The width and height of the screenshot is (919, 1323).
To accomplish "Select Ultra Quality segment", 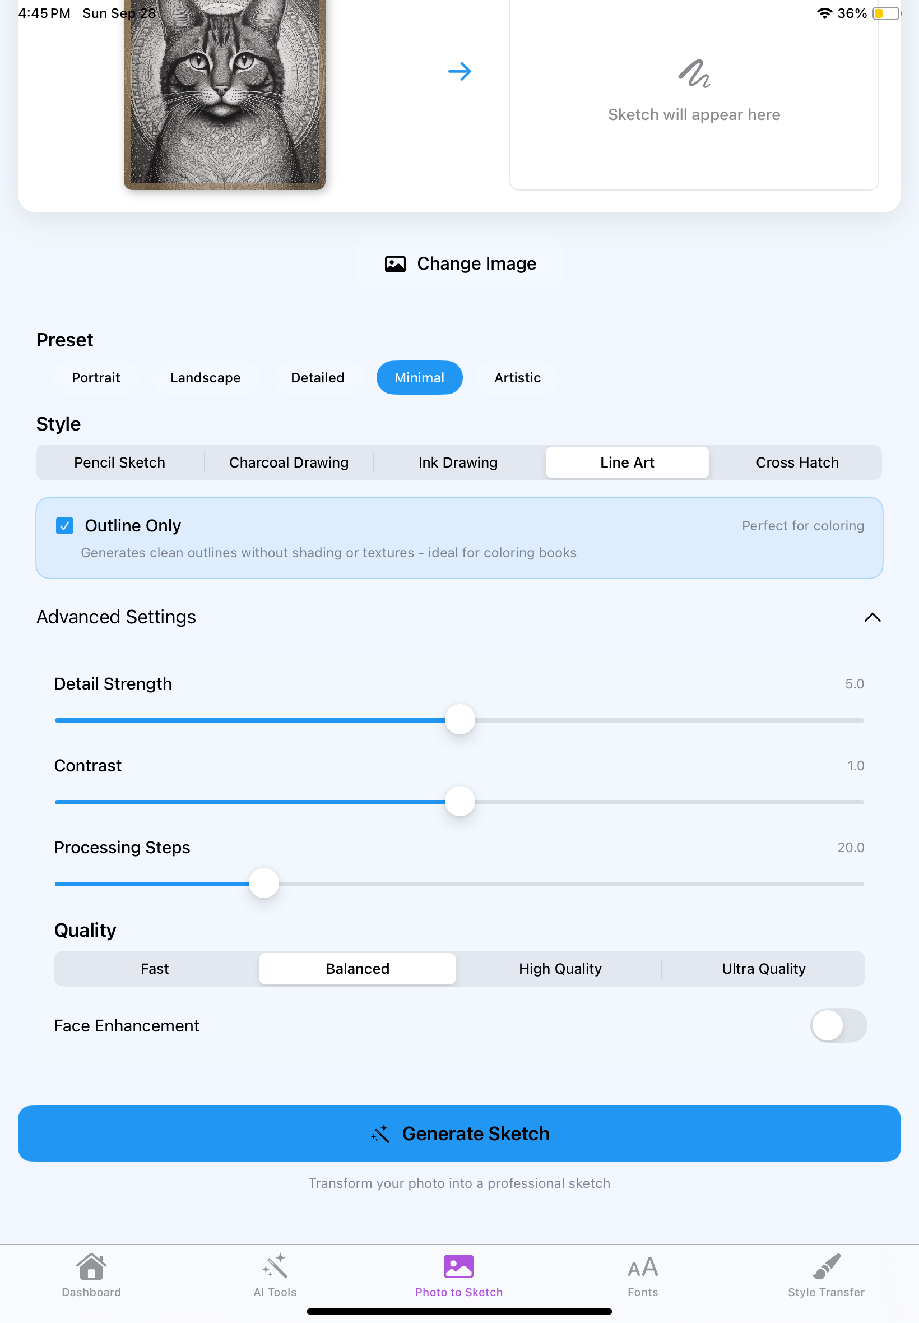I will (x=763, y=968).
